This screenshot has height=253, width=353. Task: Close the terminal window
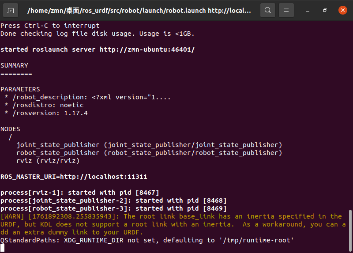pyautogui.click(x=342, y=10)
